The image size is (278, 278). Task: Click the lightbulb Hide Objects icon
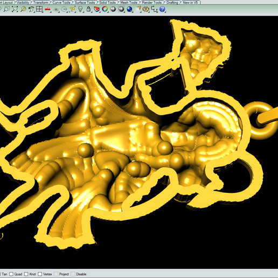(x=81, y=9)
